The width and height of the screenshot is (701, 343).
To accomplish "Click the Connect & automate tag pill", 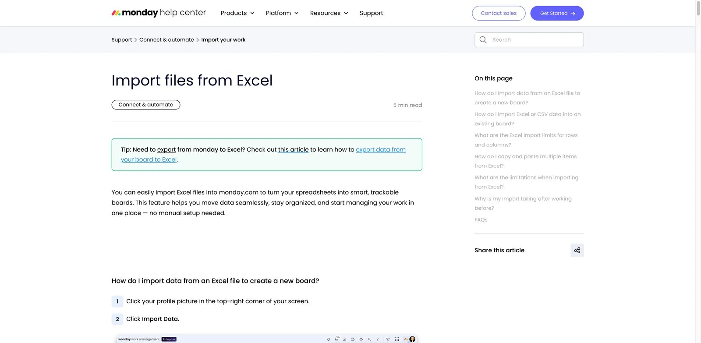I will (x=146, y=105).
